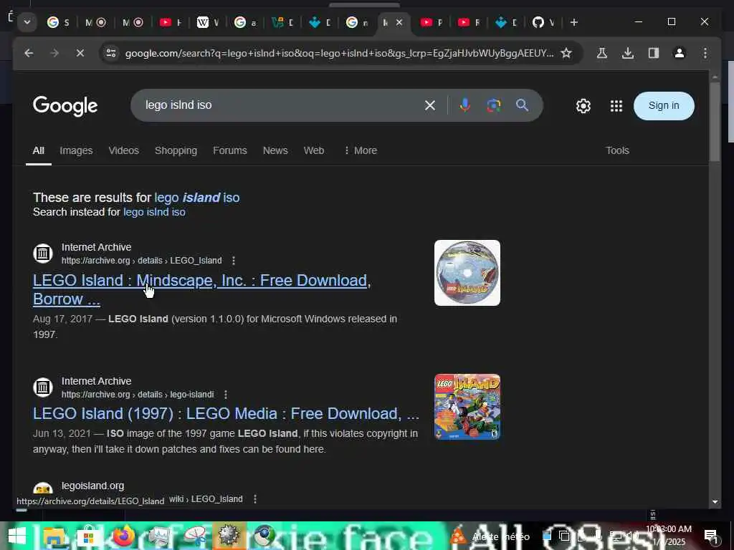Bookmark this page with the star icon
Image resolution: width=734 pixels, height=550 pixels.
click(566, 53)
